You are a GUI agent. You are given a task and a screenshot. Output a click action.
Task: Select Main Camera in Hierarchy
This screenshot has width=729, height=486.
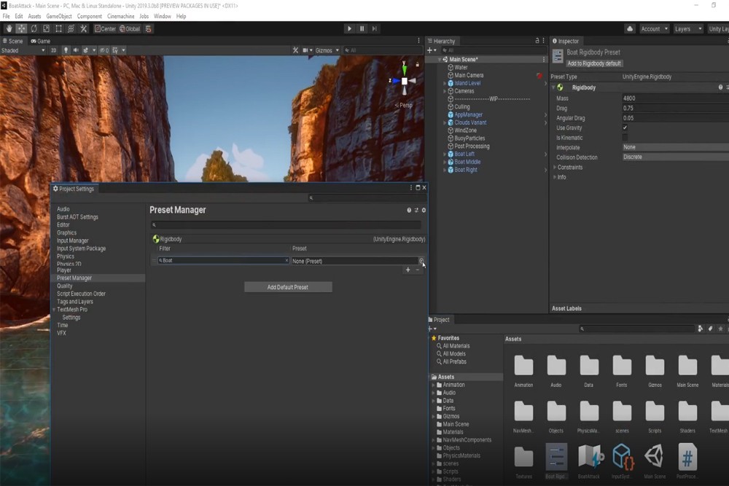[x=469, y=75]
